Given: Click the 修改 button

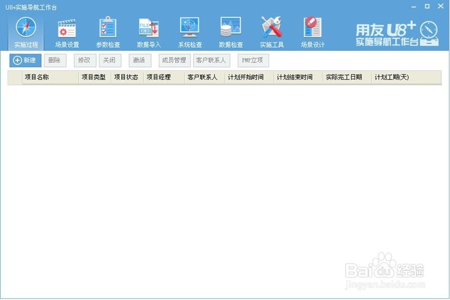Looking at the screenshot, I should coord(85,61).
